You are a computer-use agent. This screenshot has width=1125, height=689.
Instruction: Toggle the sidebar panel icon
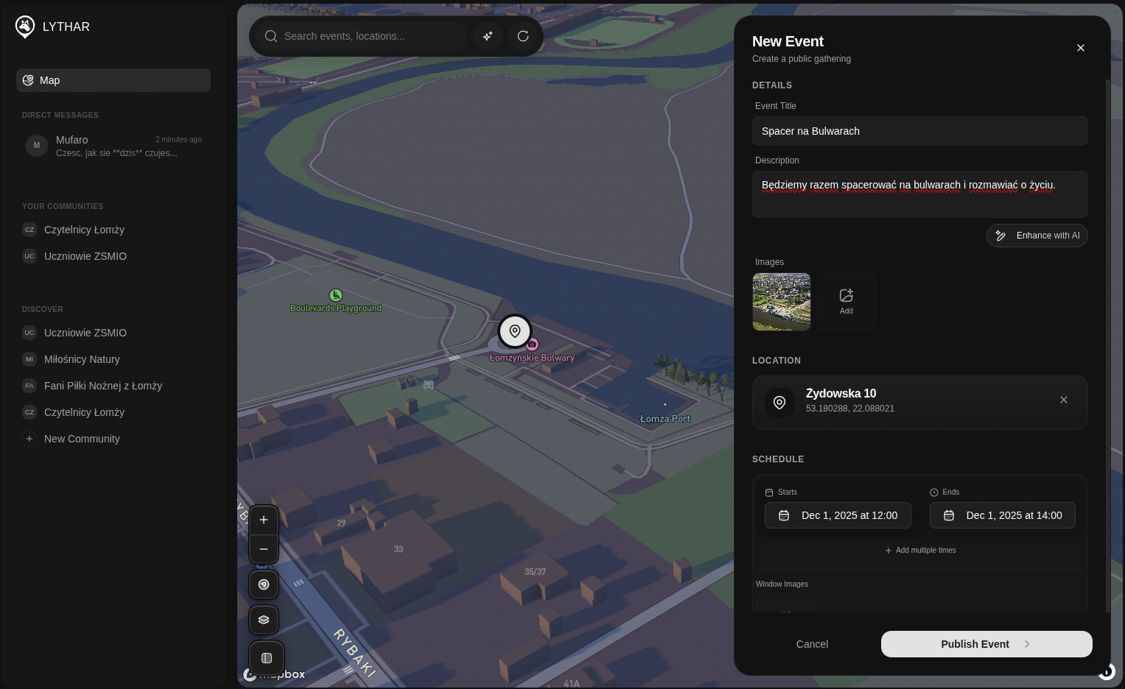267,658
